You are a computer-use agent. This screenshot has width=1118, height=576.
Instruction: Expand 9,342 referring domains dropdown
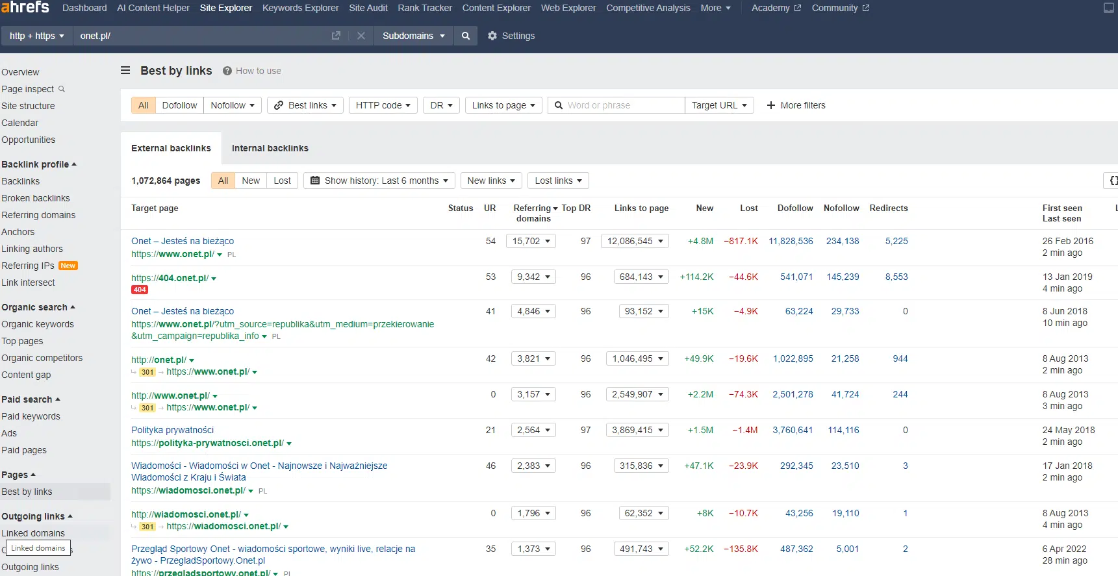[x=533, y=277]
